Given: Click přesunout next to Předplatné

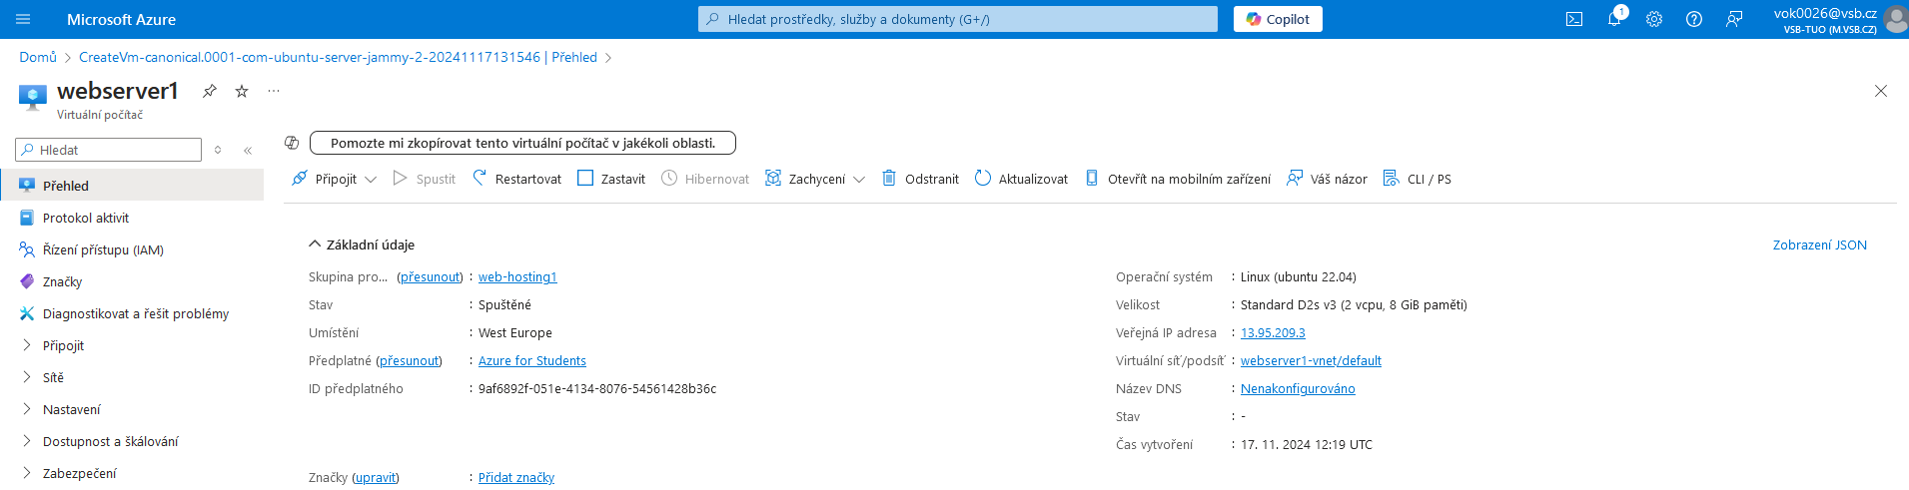Looking at the screenshot, I should point(410,360).
